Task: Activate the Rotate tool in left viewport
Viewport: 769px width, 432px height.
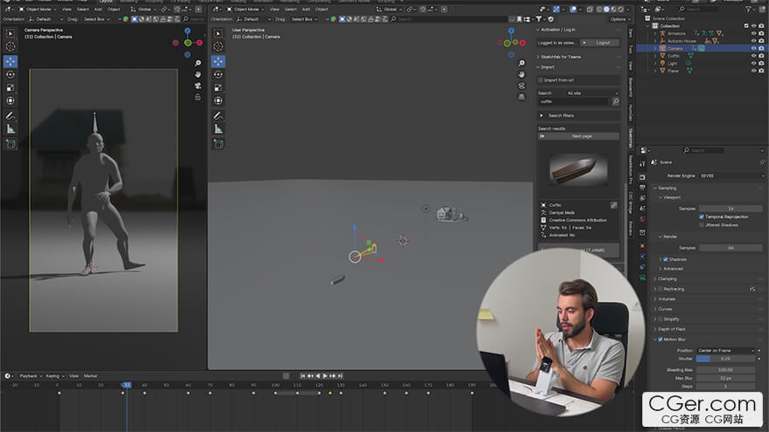Action: [10, 74]
